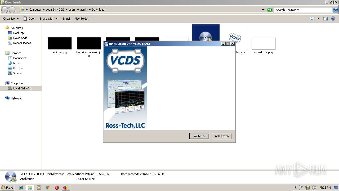This screenshot has width=339, height=191.
Task: Open Opera from taskbar
Action: pyautogui.click(x=57, y=188)
